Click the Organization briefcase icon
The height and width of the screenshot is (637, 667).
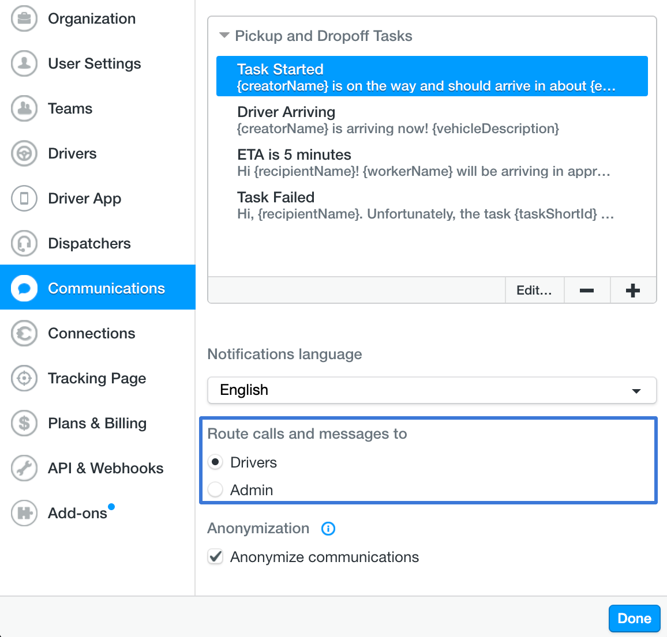[24, 18]
